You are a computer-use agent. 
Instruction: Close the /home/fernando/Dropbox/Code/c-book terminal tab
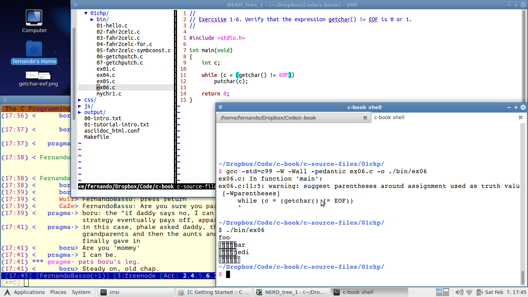pos(365,118)
